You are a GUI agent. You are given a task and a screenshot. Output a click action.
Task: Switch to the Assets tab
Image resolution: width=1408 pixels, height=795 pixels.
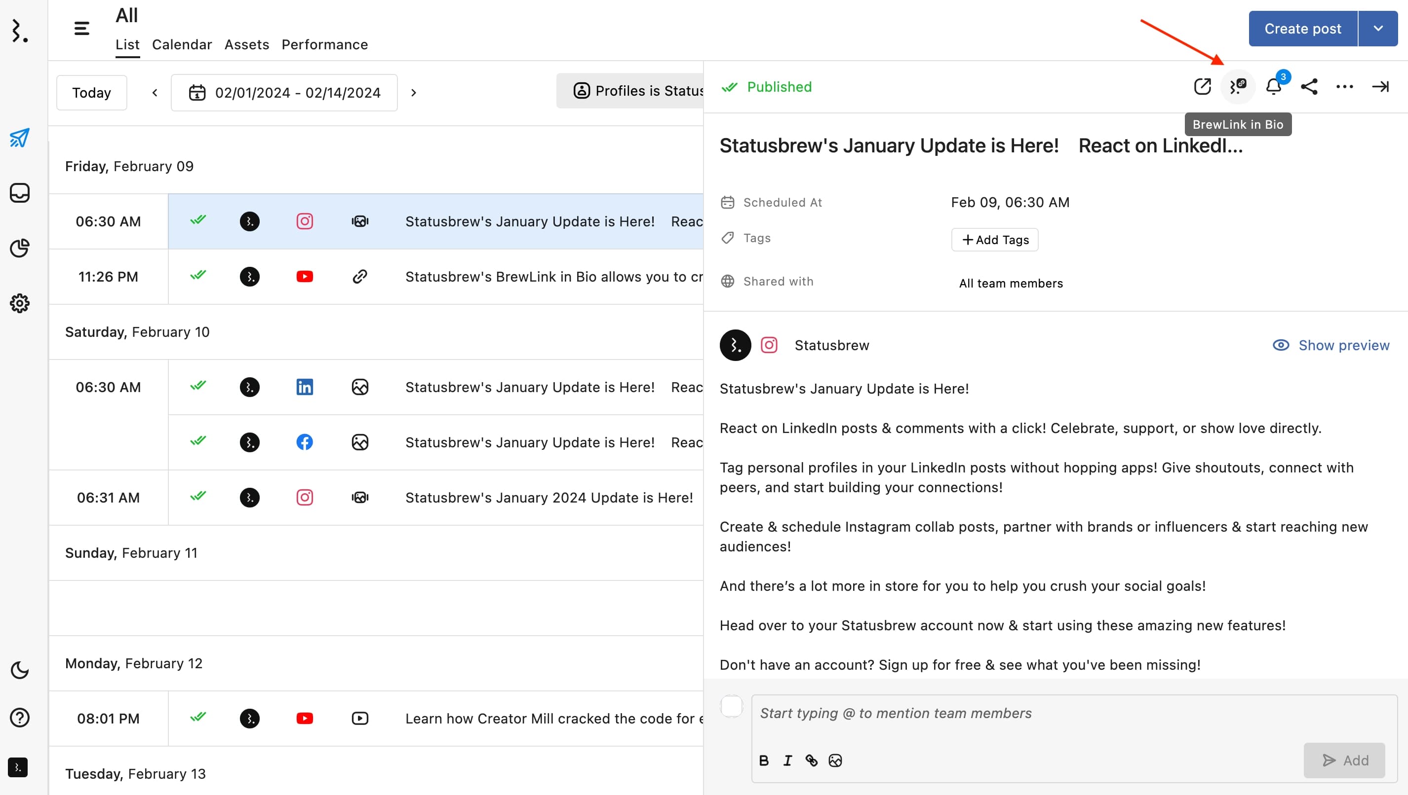coord(247,45)
